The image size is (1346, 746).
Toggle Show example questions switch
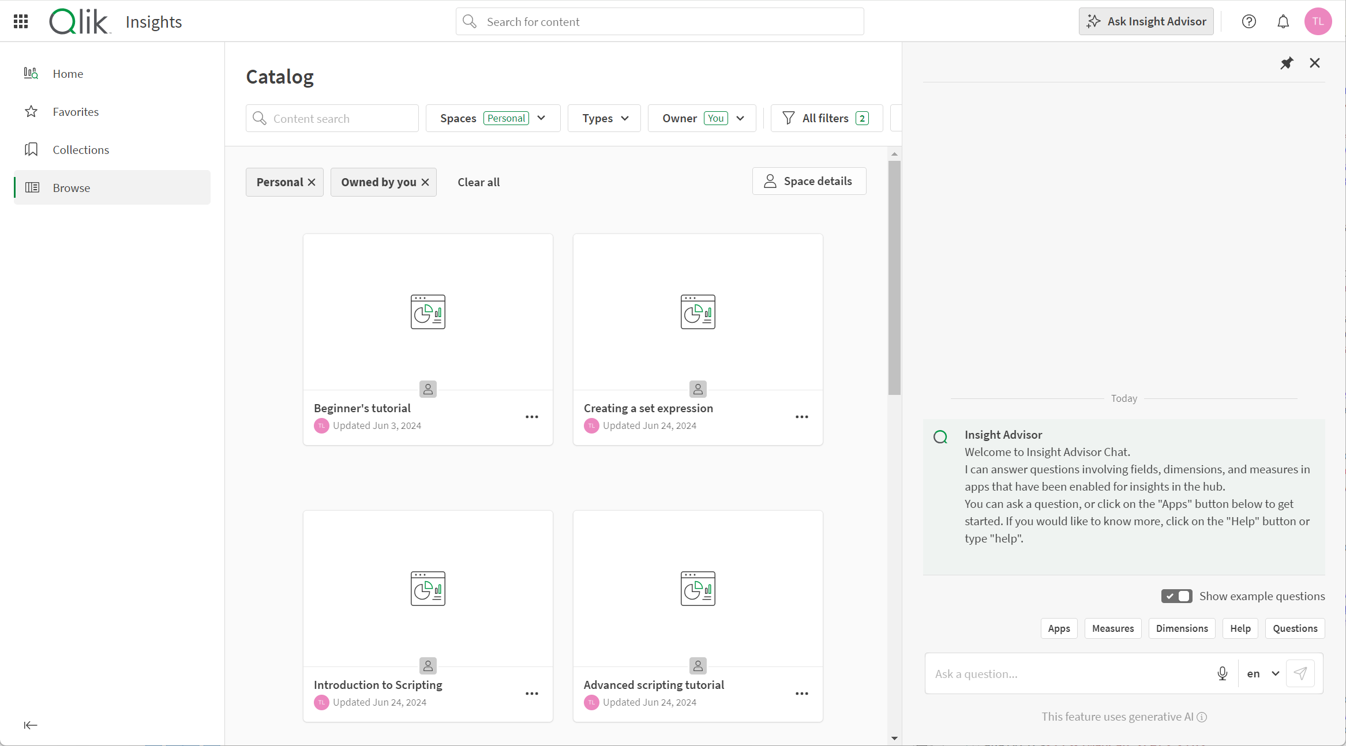pyautogui.click(x=1178, y=596)
